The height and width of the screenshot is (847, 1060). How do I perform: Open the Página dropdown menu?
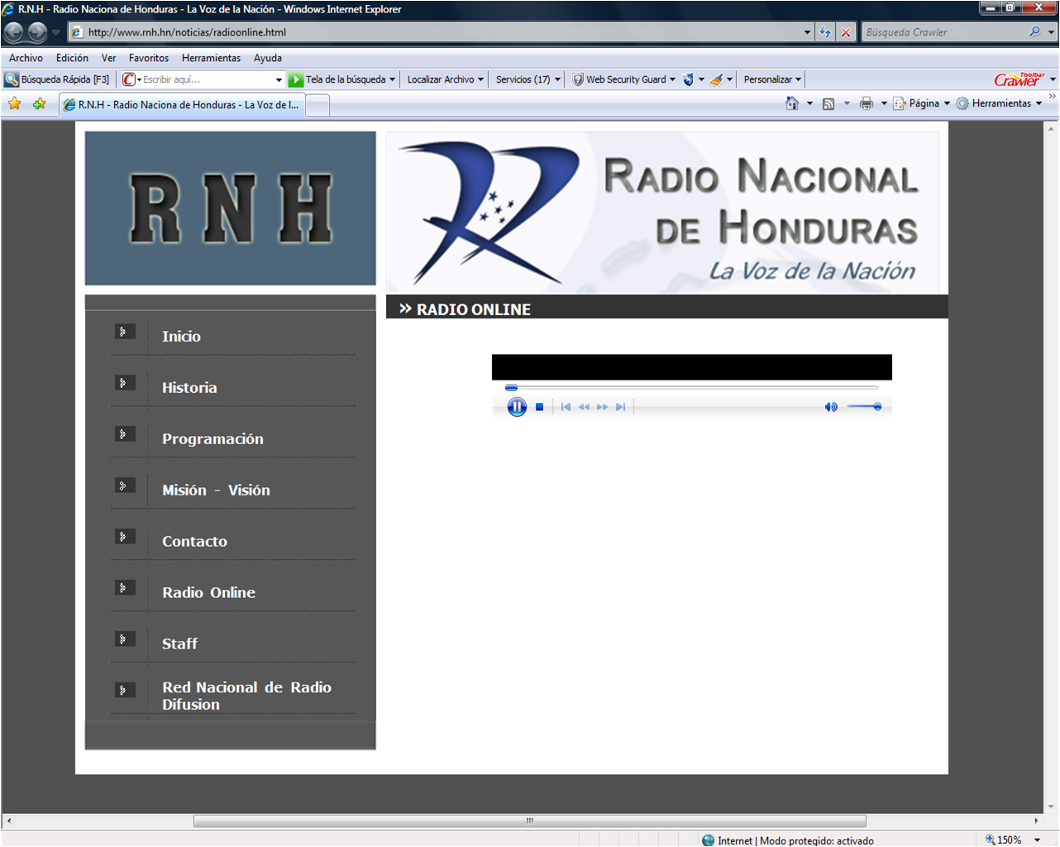[922, 103]
